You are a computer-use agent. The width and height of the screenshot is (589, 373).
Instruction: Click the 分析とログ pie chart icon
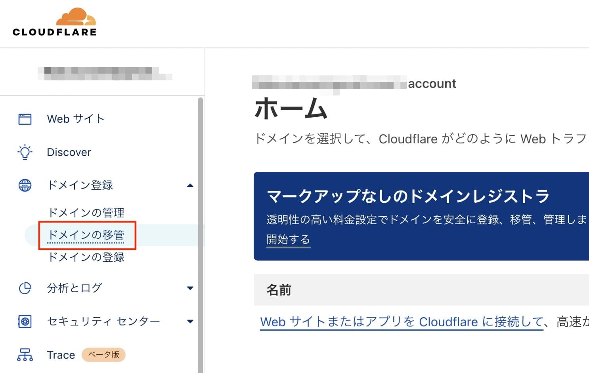(25, 288)
